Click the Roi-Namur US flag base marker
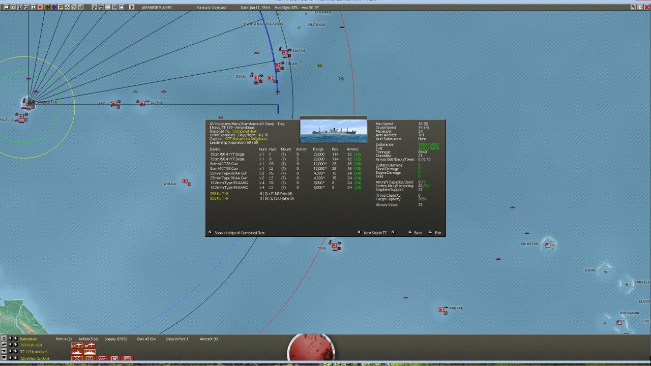Image resolution: width=651 pixels, height=366 pixels. tap(619, 322)
